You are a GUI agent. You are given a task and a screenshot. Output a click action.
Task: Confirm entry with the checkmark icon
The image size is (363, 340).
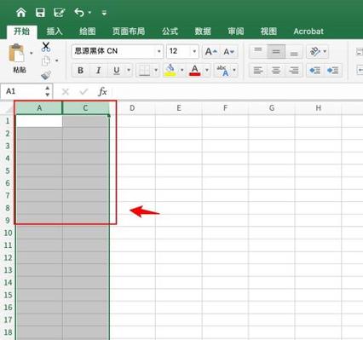pos(84,92)
